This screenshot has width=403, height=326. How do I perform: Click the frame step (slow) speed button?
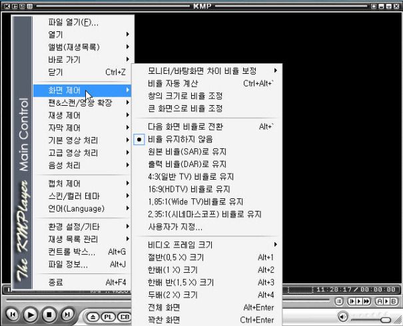[x=352, y=301]
